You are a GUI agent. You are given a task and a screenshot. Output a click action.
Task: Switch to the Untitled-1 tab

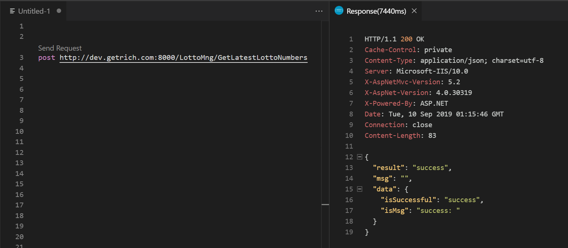(33, 11)
